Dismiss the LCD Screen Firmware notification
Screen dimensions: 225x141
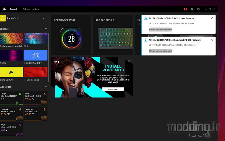click(x=212, y=18)
